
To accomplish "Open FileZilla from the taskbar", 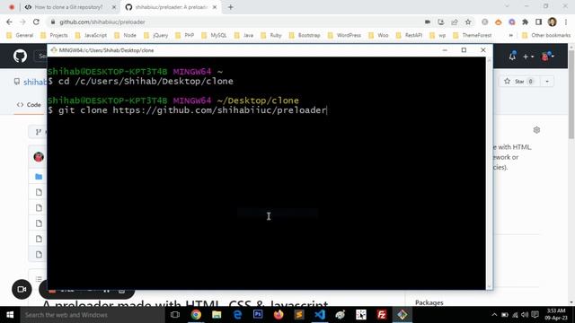I will pos(381,315).
